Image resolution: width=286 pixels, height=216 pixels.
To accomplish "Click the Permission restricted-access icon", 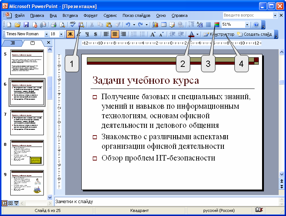I will pos(35,25).
